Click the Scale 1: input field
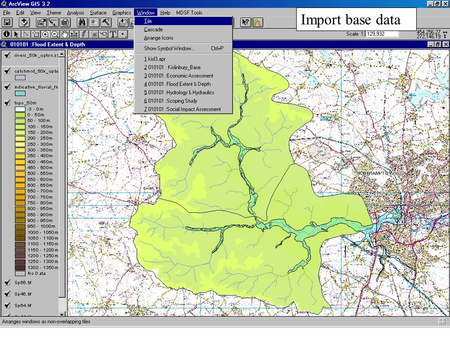The image size is (450, 338). [382, 34]
